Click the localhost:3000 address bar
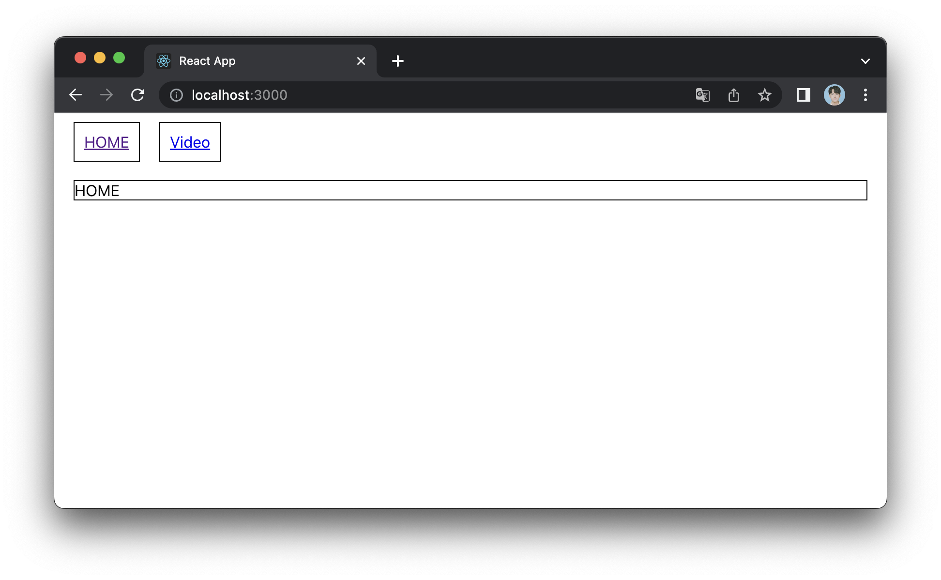This screenshot has height=580, width=941. (x=387, y=95)
